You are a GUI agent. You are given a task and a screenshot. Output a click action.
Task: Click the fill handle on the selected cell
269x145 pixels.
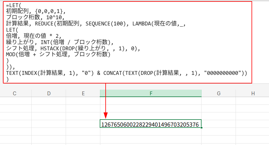[x=201, y=128]
